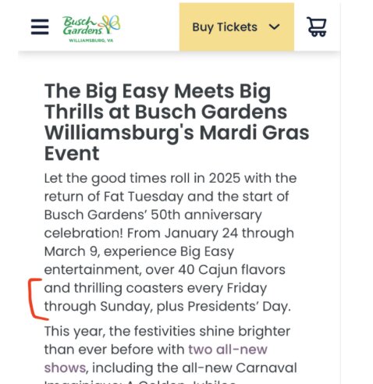The image size is (373, 384).
Task: Click 'This year, the festivities' paragraph start
Action: (x=120, y=332)
